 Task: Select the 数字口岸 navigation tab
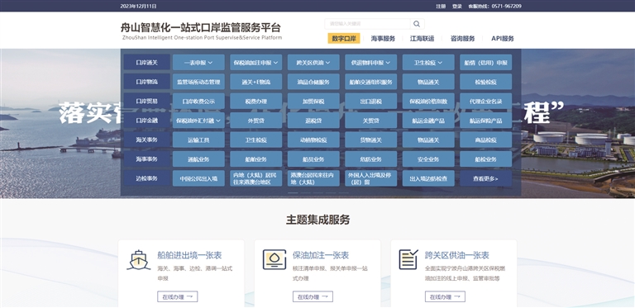point(344,39)
